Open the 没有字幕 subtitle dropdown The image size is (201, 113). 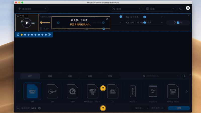144,17
